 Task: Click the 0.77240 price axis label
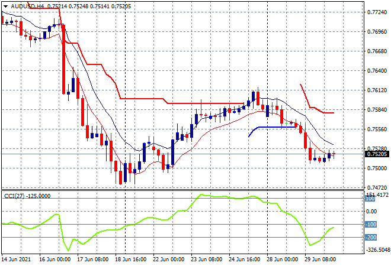[x=377, y=12]
